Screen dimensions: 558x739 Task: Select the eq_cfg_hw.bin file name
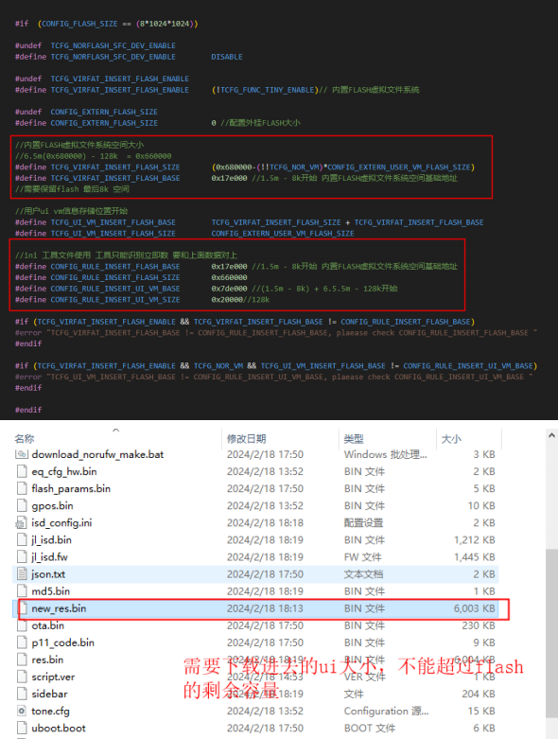(x=64, y=471)
